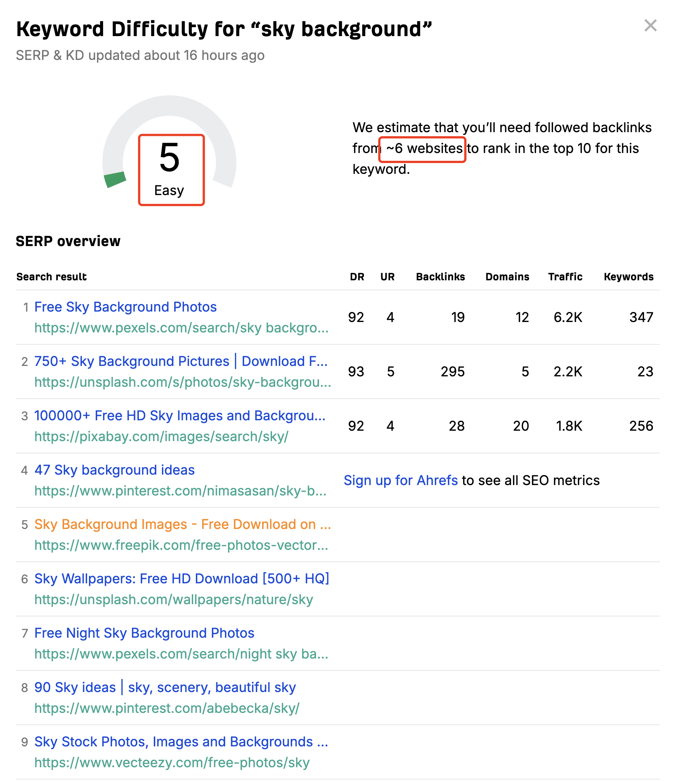Click 'SERP & KD updated about 16 hours ago' text
The height and width of the screenshot is (781, 679).
point(140,55)
